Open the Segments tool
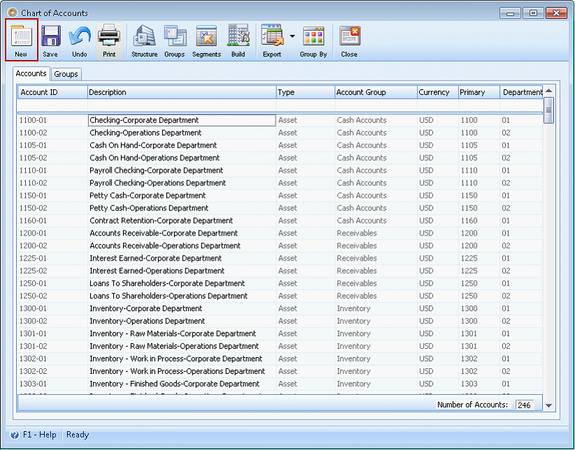This screenshot has width=575, height=450. (206, 40)
